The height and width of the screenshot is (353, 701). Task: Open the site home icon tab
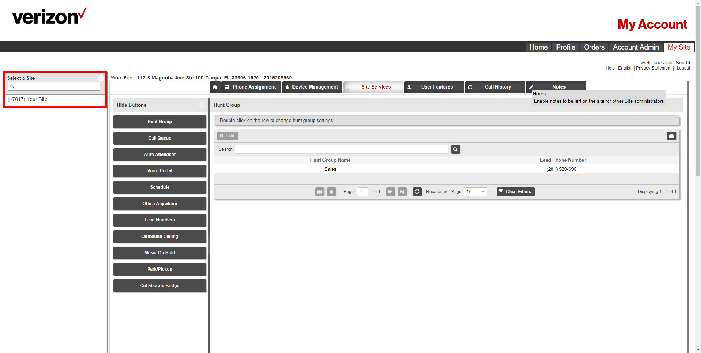(x=215, y=87)
